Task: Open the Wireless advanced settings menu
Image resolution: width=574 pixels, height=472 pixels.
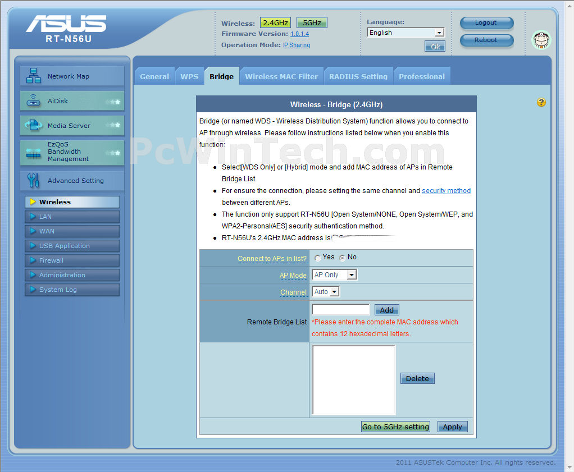Action: click(x=72, y=202)
